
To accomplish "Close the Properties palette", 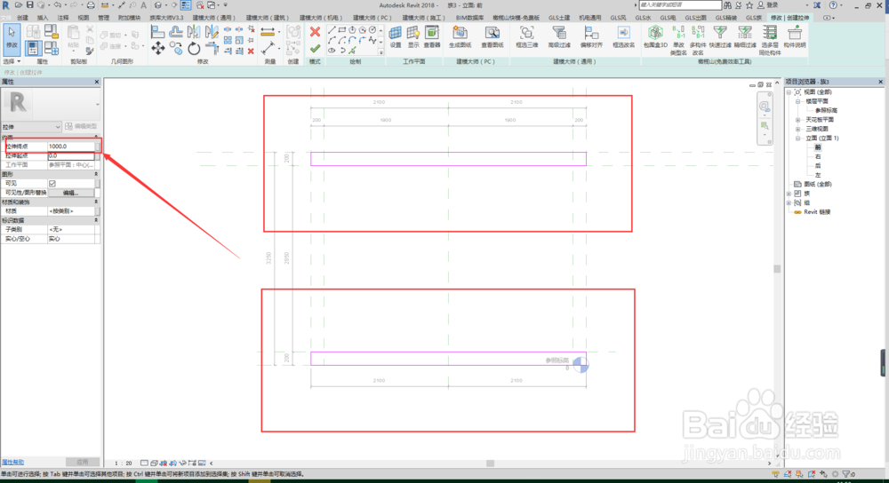I will 96,82.
